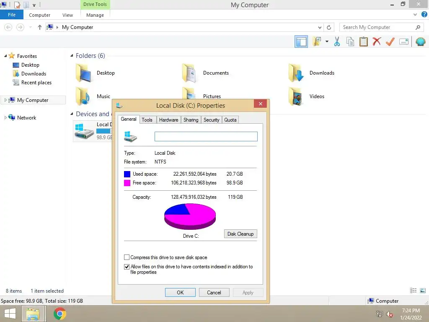429x322 pixels.
Task: Click the preview pane layout icon in toolbar
Action: 301,42
